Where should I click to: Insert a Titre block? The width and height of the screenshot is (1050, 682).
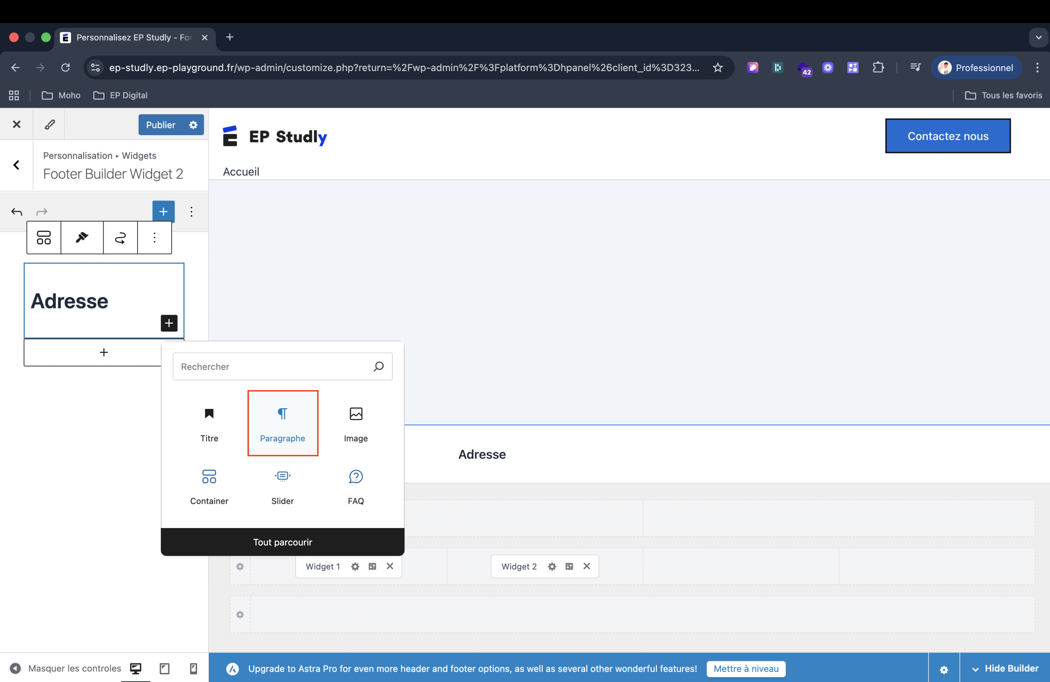[x=209, y=423]
